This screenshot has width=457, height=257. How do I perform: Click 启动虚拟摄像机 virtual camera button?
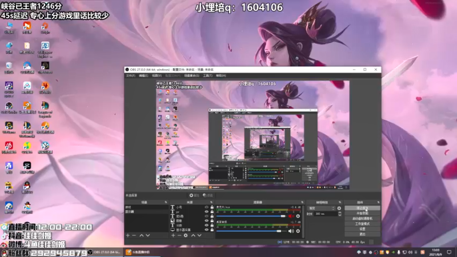pyautogui.click(x=362, y=219)
